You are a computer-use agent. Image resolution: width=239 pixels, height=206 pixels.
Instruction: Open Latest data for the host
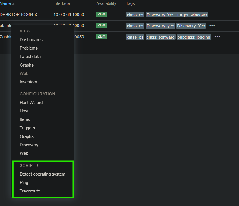[x=30, y=57]
